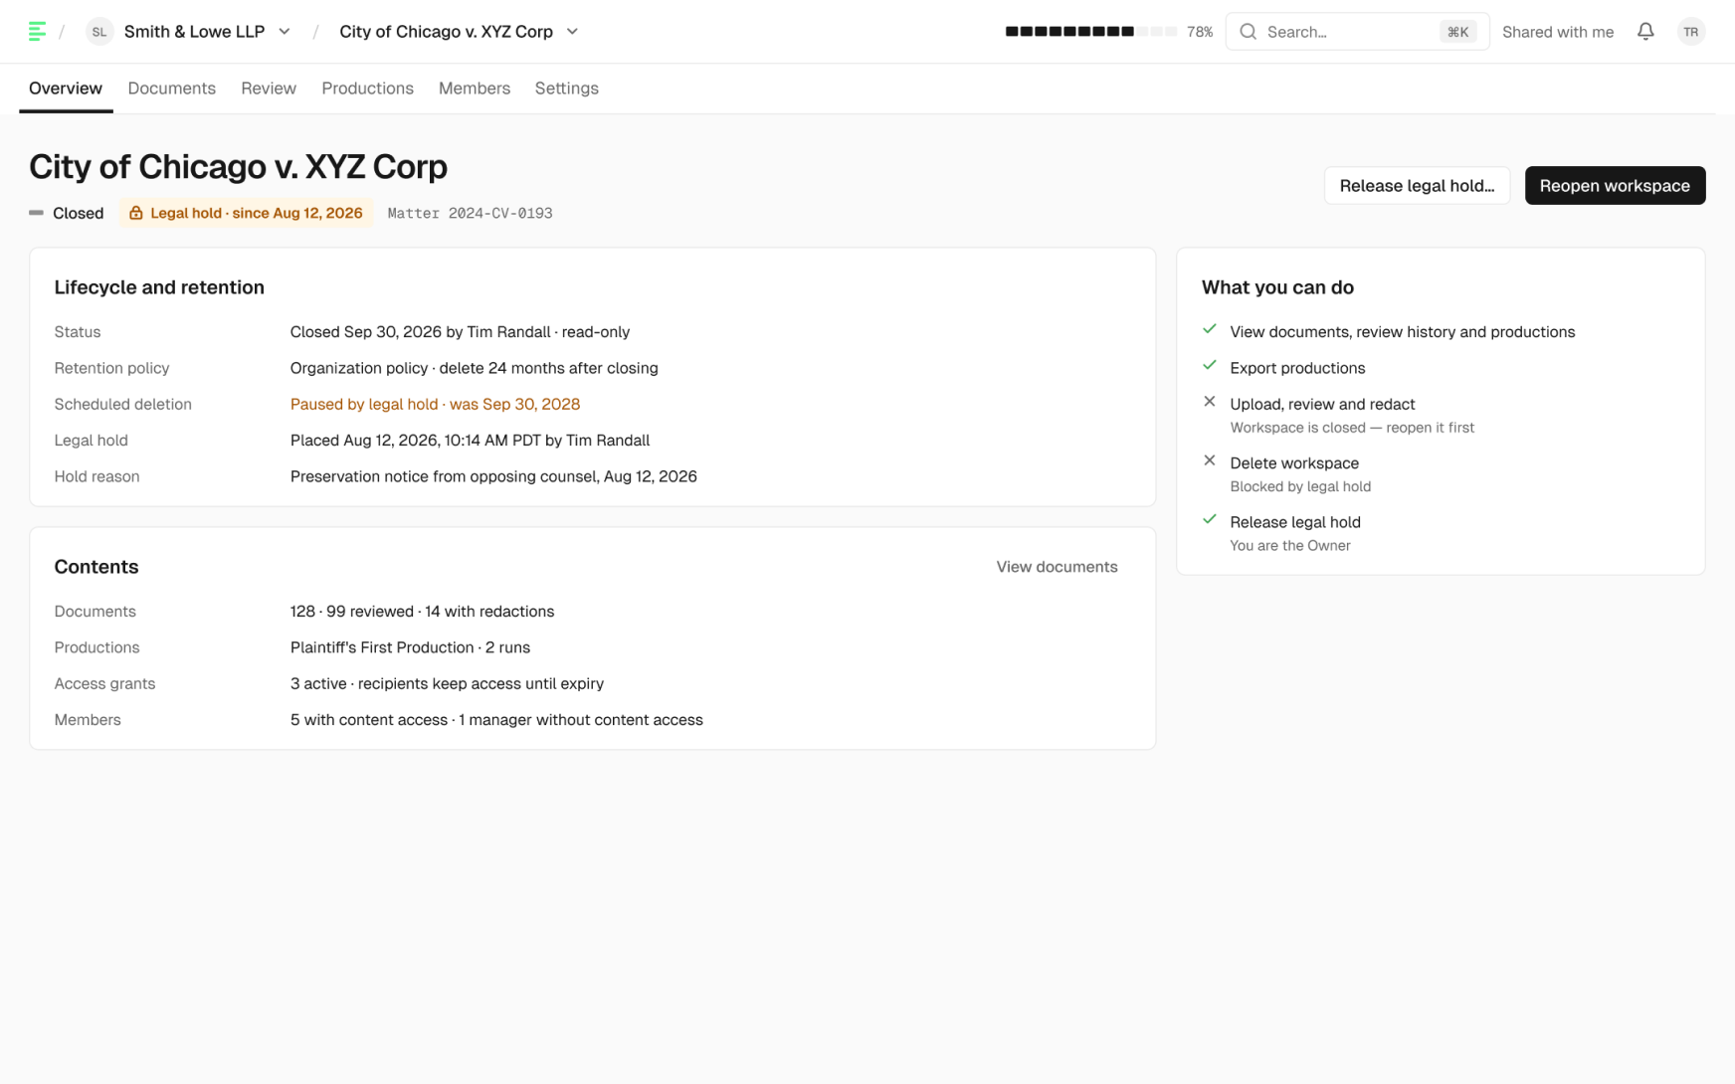Click the Closed status dash icon
1735x1084 pixels.
pos(37,213)
